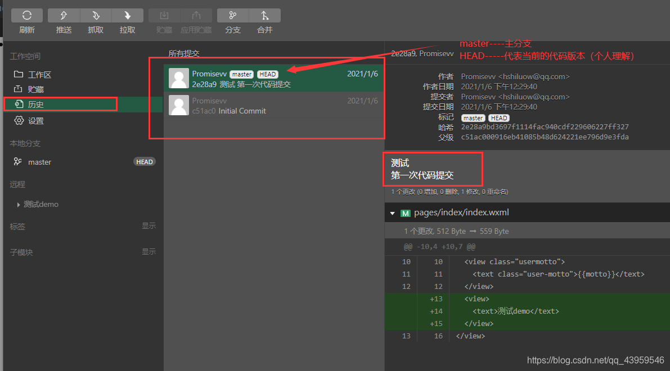Show the 标签 tags section
Screen dimensions: 670x371
click(x=149, y=226)
